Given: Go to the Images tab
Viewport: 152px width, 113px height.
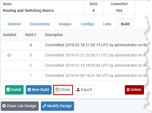Looking at the screenshot, I should pos(65,24).
